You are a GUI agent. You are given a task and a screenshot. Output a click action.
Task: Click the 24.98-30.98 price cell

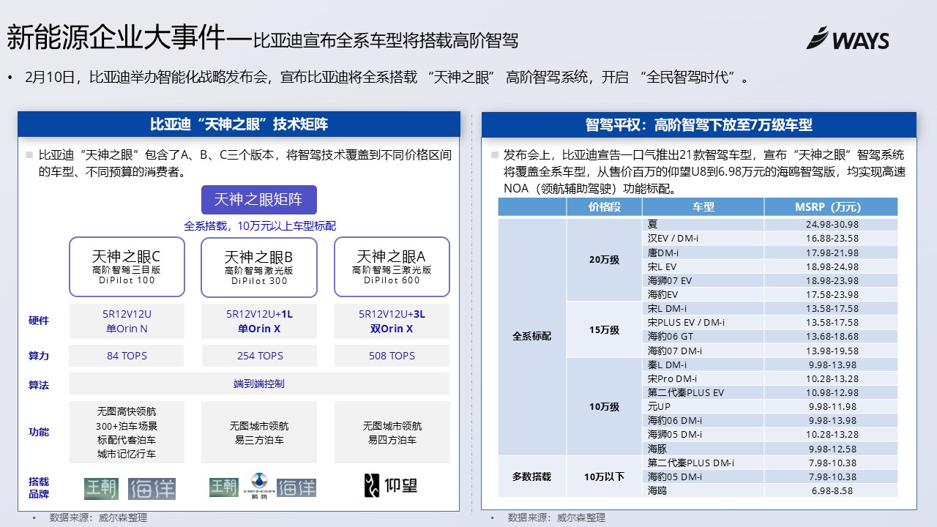coord(832,224)
